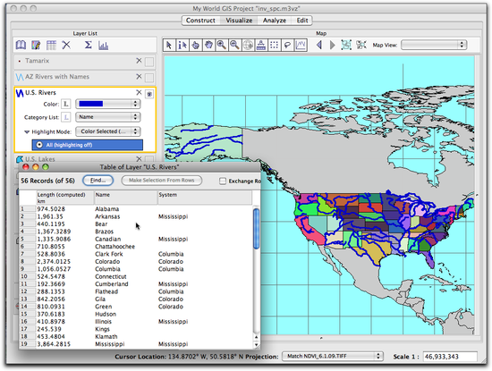Check the Exchange Rows checkbox
Image resolution: width=492 pixels, height=371 pixels.
point(223,181)
